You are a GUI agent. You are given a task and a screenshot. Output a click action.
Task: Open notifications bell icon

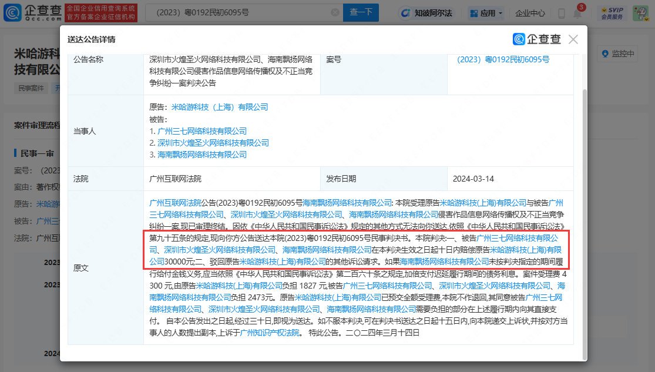point(577,13)
